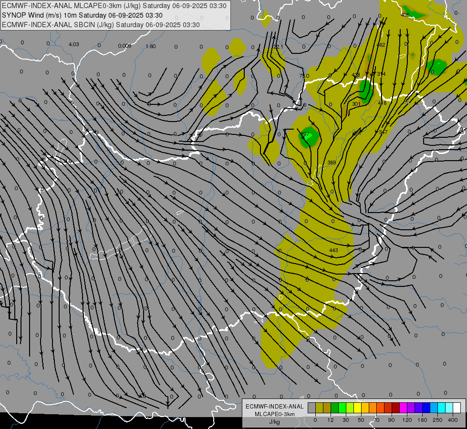The height and width of the screenshot is (429, 467).
Task: Click the map value 389
Action: pyautogui.click(x=332, y=163)
